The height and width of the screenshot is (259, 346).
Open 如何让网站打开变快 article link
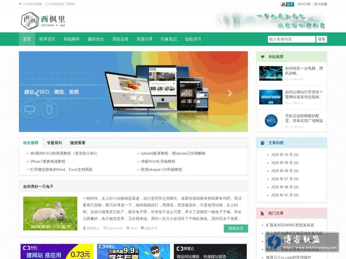pos(304,94)
